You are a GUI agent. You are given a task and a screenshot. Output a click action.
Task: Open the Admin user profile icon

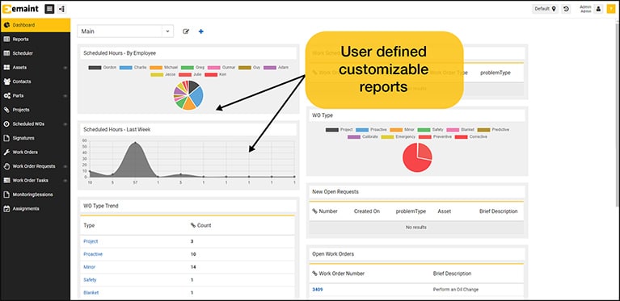point(598,9)
